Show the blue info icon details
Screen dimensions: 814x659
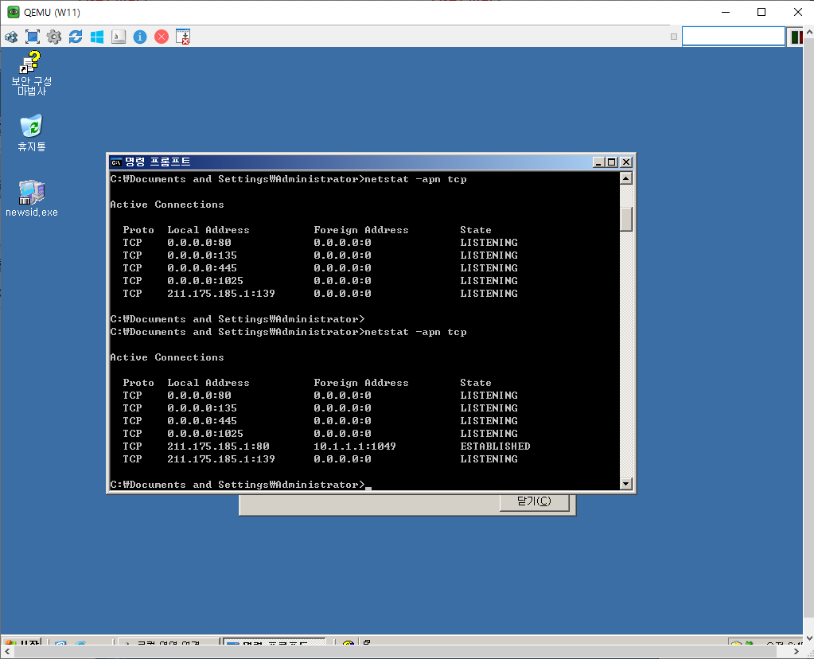pyautogui.click(x=140, y=37)
